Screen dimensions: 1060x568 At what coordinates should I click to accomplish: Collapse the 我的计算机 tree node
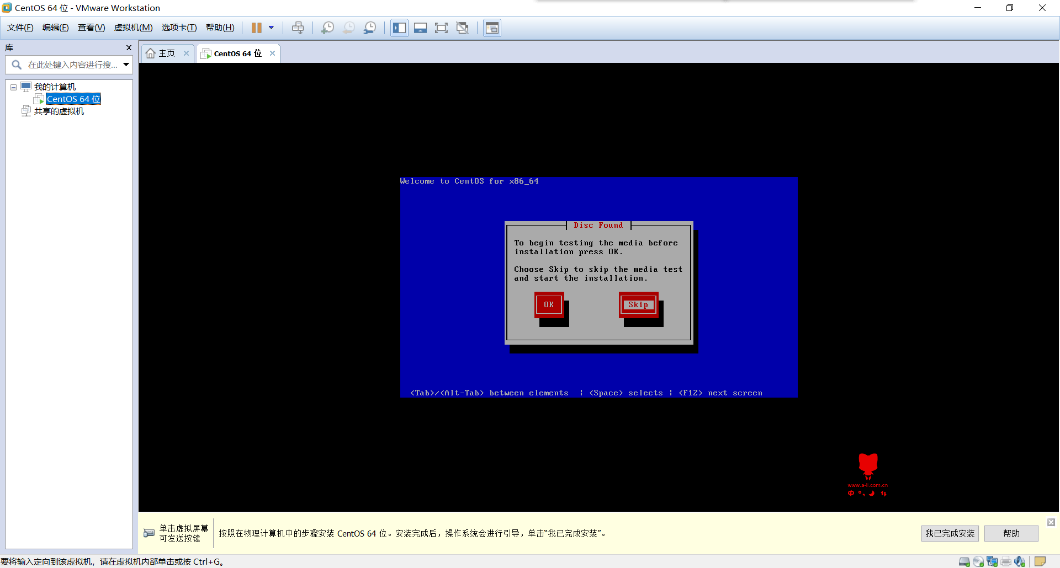coord(13,87)
